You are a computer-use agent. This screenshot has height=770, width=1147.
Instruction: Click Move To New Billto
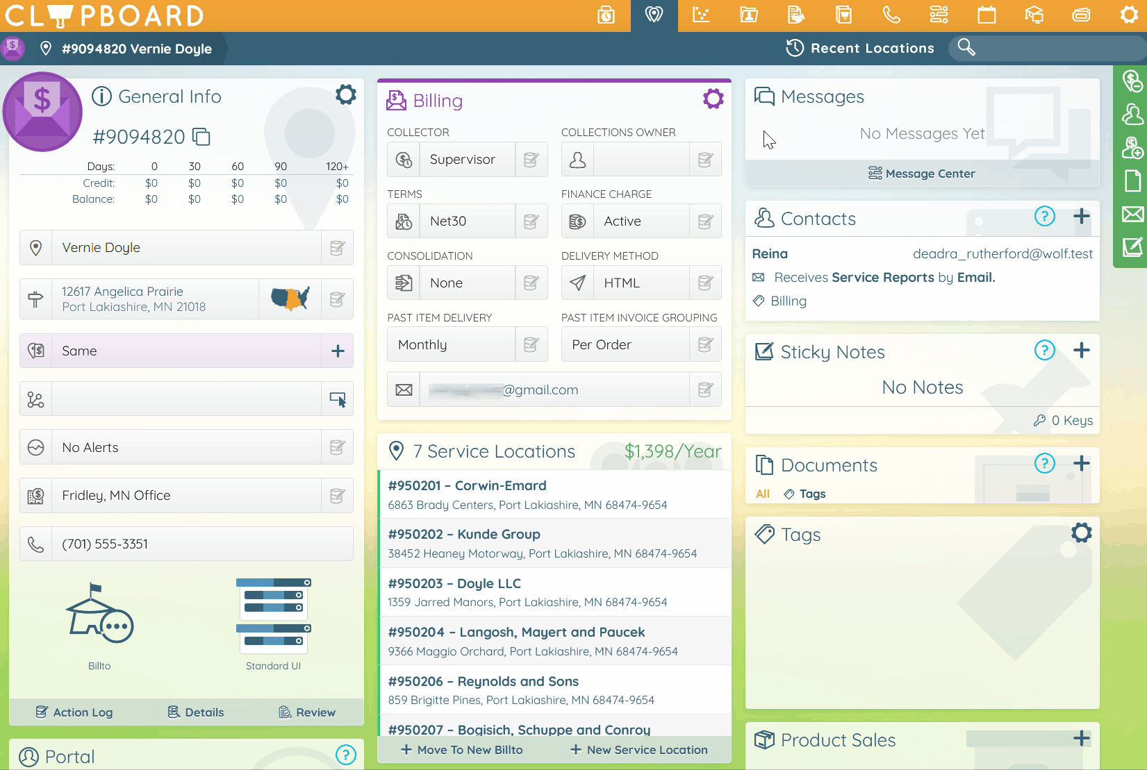[x=462, y=750]
